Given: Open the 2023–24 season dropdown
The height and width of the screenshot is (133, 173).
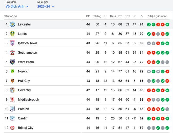Looking at the screenshot, I should (46, 7).
